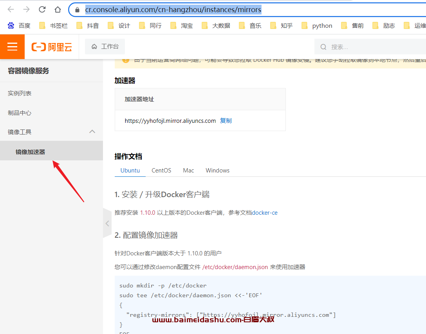Viewport: 426px width, 334px height.
Task: Open 制品中心 in the sidebar
Action: 20,113
